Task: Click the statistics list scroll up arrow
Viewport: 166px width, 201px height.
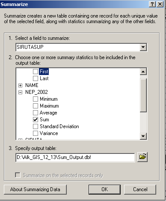Action: coord(143,72)
